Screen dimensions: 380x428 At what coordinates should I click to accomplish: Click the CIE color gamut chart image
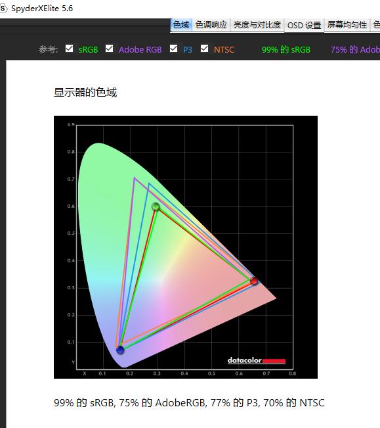tap(186, 247)
